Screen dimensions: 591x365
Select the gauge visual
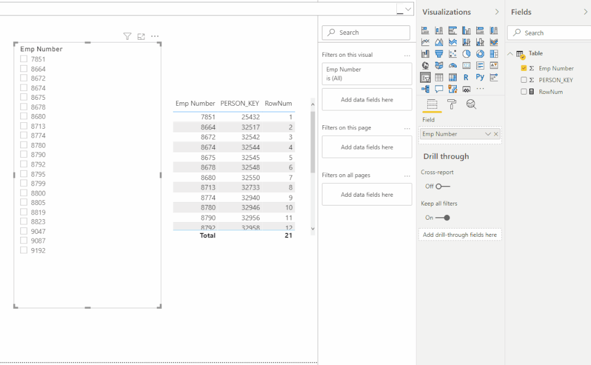pyautogui.click(x=453, y=66)
